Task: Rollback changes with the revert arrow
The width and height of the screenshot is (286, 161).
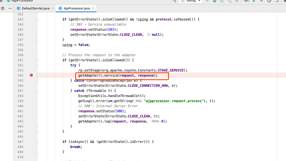Action: tap(277, 1)
